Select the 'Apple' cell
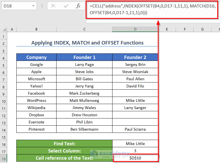The height and width of the screenshot is (163, 220). click(x=36, y=72)
